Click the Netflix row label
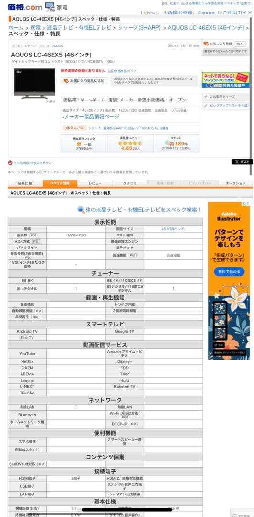 (27, 362)
